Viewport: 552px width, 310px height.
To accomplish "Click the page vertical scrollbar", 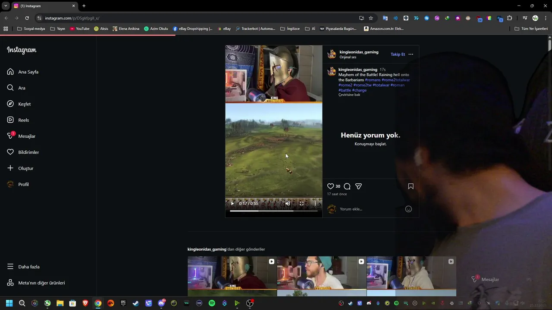I will click(x=550, y=45).
